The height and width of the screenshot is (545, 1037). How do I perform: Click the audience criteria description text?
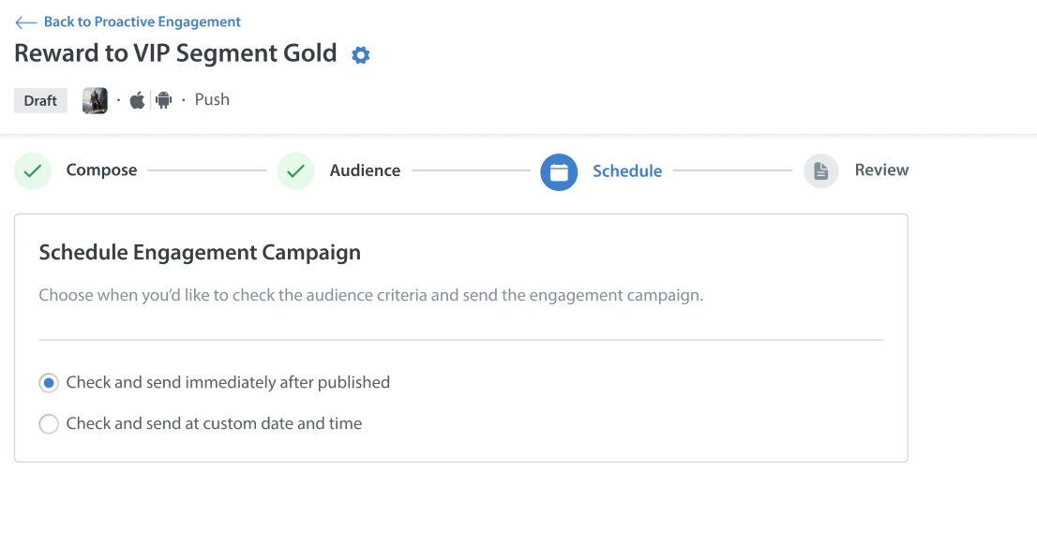[x=370, y=295]
